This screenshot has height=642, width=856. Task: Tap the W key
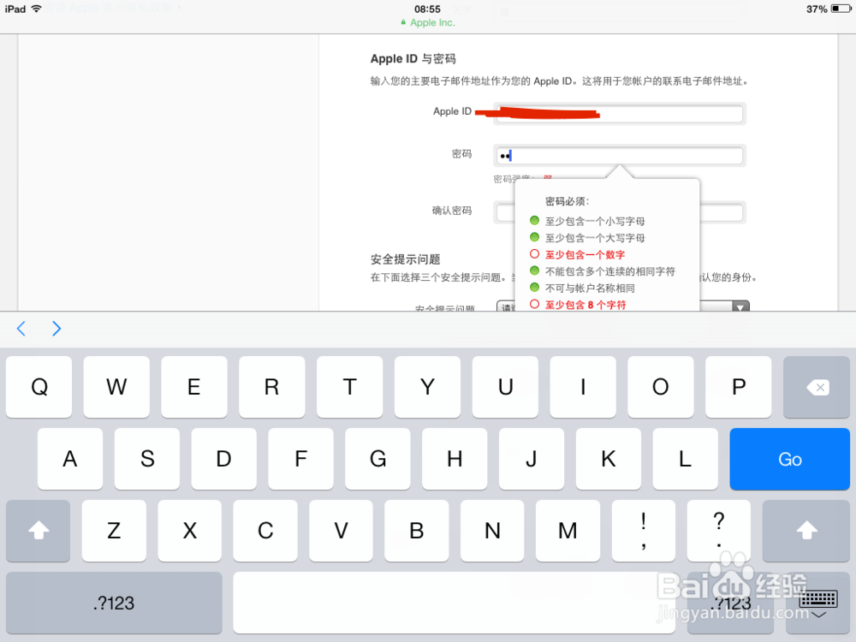pyautogui.click(x=116, y=387)
